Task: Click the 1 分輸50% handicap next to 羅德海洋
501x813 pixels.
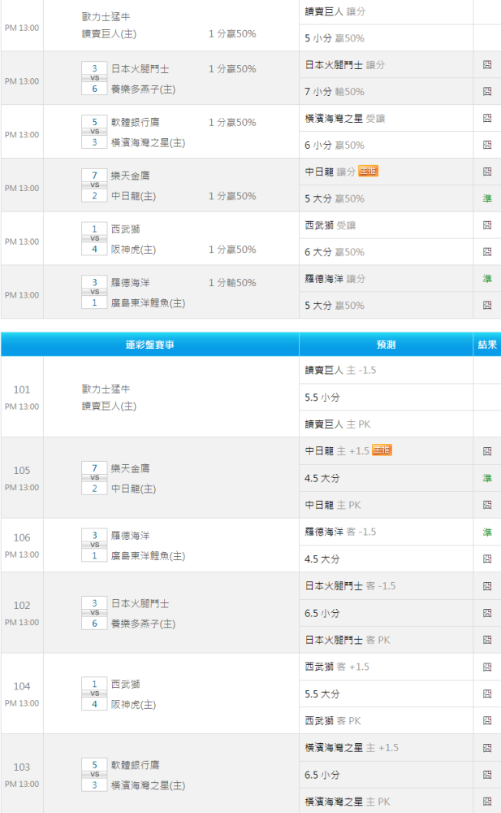Action: click(x=232, y=283)
